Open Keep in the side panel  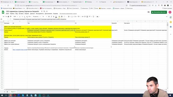171,22
